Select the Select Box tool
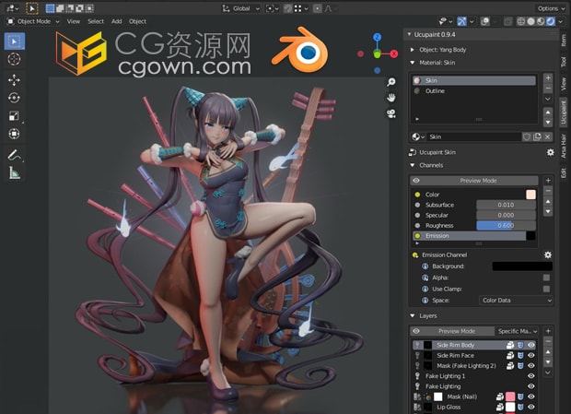 [x=15, y=41]
